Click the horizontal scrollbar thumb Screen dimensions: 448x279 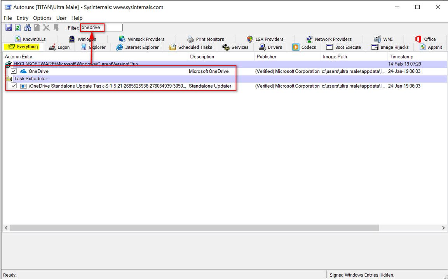click(x=195, y=228)
